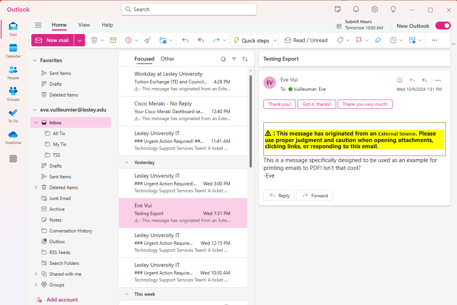This screenshot has height=305, width=457.
Task: Click the select messages checkbox icon
Action: 223,59
